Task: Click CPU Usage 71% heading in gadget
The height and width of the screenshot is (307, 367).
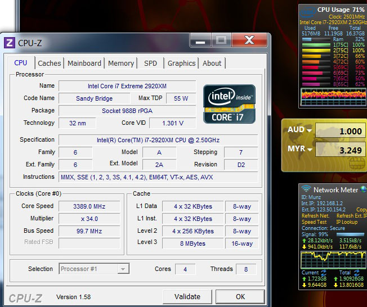Action: (341, 10)
